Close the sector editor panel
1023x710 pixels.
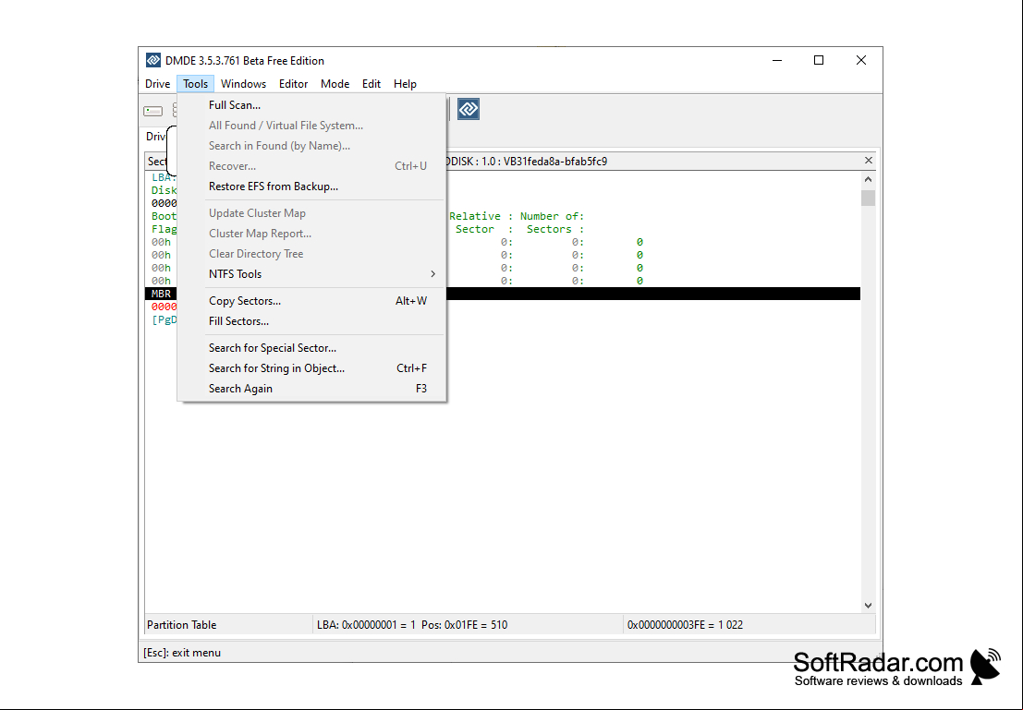pyautogui.click(x=869, y=161)
